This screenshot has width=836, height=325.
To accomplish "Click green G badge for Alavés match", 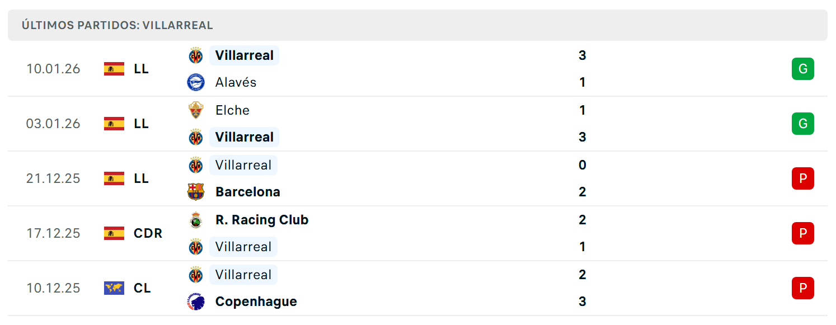I will tap(802, 69).
